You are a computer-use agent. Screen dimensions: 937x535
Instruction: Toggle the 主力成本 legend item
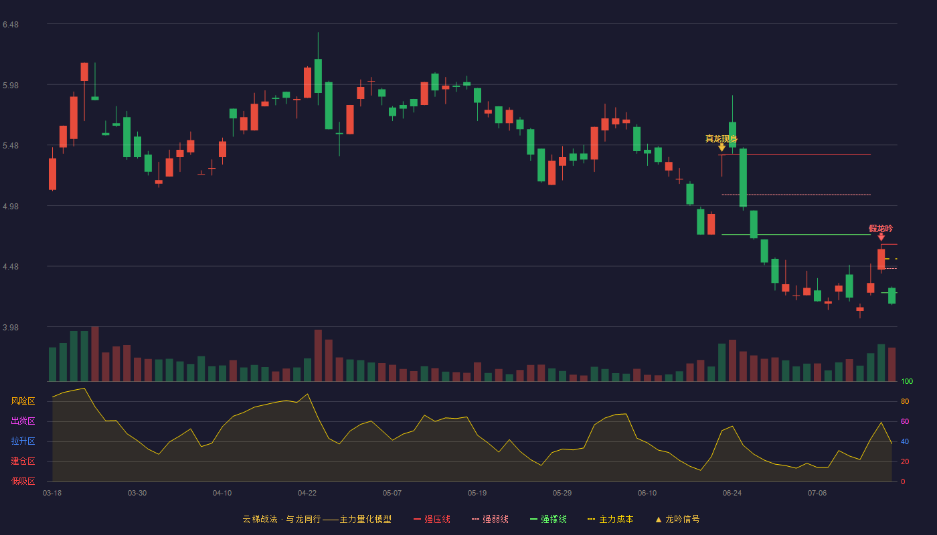(x=610, y=519)
